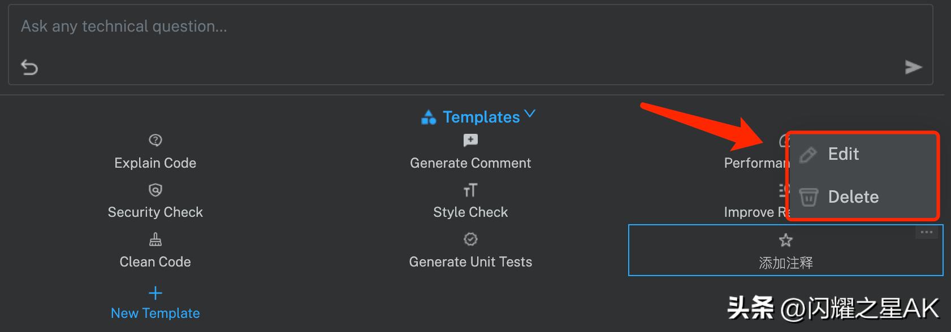Viewport: 951px width, 332px height.
Task: Choose Delete from the context menu
Action: point(853,197)
